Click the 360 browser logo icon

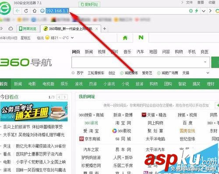pyautogui.click(x=5, y=8)
